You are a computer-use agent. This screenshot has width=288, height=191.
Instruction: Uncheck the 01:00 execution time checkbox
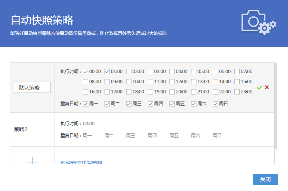coord(107,71)
